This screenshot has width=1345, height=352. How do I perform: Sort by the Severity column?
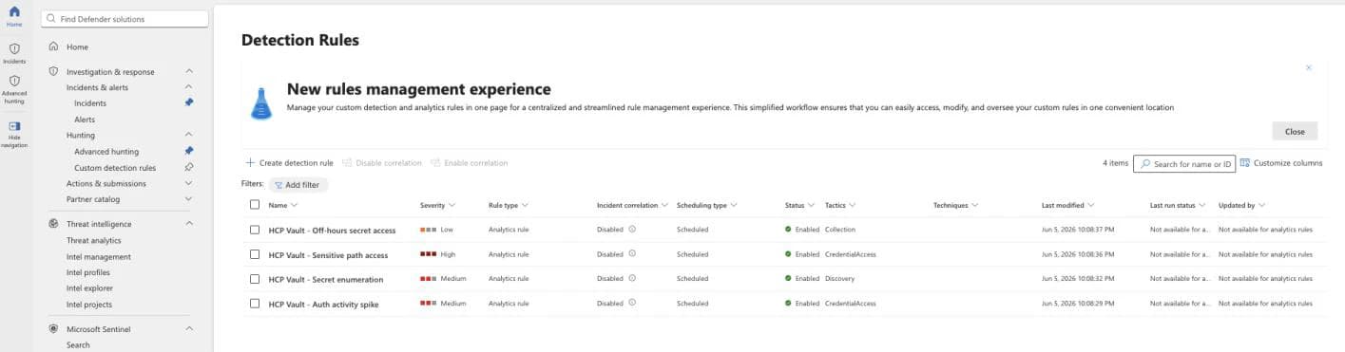[x=437, y=205]
